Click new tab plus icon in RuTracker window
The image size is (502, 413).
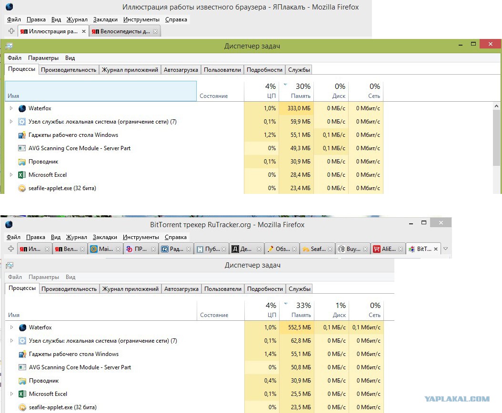[x=11, y=249]
